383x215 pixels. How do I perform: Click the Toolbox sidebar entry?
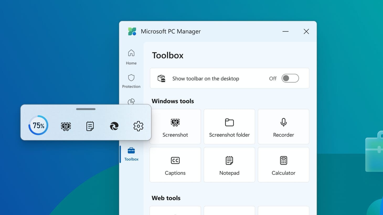[131, 155]
